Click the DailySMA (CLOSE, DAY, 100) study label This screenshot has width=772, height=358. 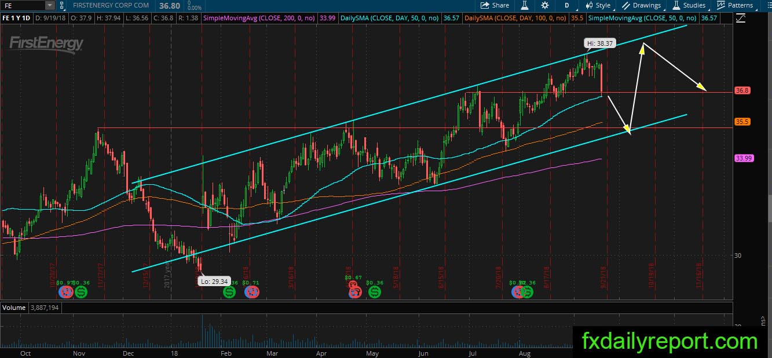click(514, 19)
